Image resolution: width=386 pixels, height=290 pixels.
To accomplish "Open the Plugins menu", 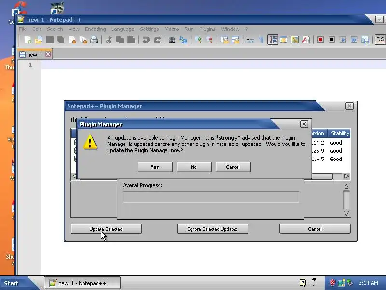I will [x=207, y=29].
